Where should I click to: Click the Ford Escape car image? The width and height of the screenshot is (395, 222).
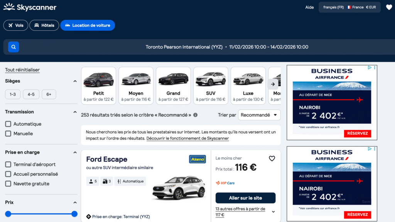(179, 188)
